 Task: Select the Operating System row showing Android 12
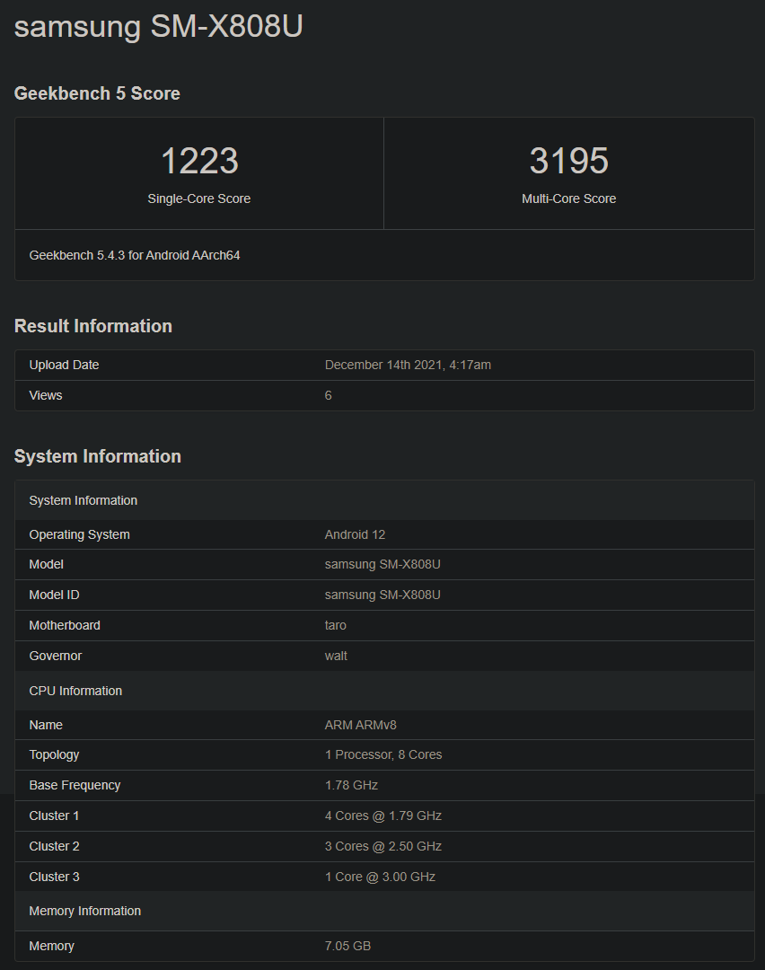pos(384,534)
